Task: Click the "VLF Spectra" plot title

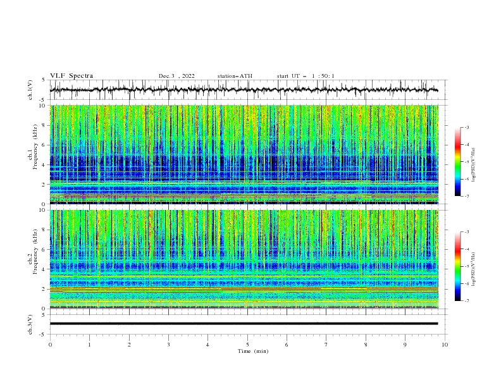Action: coord(71,76)
